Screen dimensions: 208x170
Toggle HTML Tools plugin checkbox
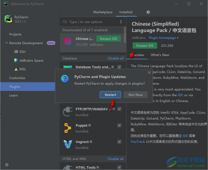pos(119,167)
